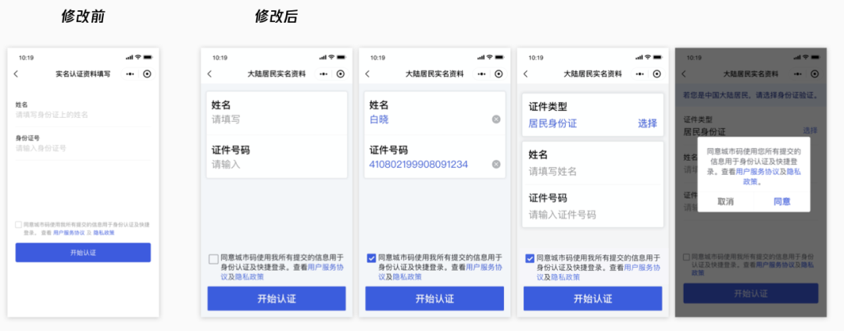The image size is (844, 331).
Task: Tap 开始认证 on the 白晓 screen
Action: point(435,299)
